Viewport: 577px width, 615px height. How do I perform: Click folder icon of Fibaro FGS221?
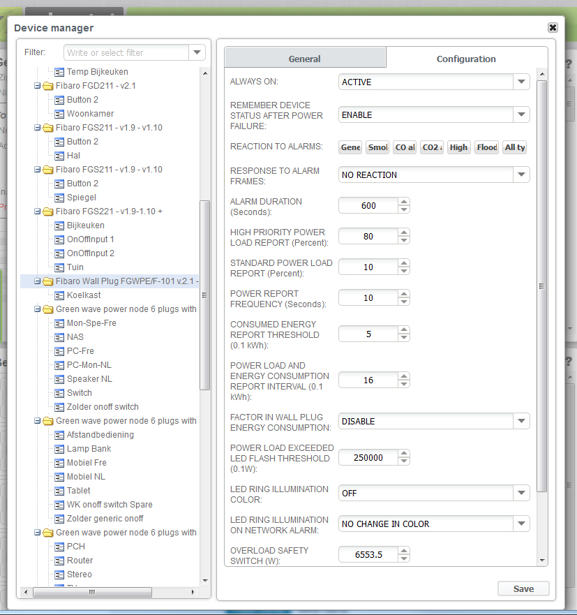tap(48, 212)
